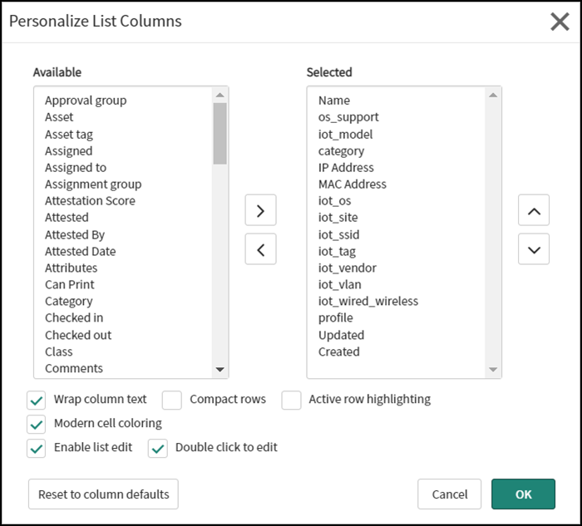This screenshot has width=582, height=526.
Task: Uncheck Wrap column text checkbox
Action: (37, 400)
